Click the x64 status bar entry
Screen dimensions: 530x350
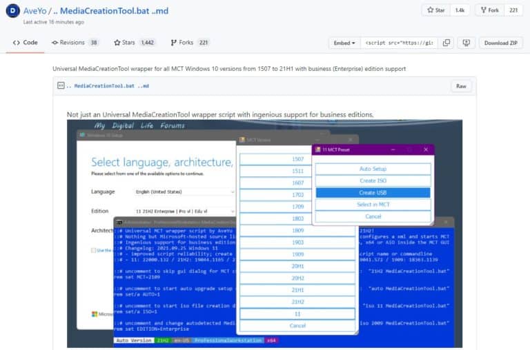pos(271,340)
